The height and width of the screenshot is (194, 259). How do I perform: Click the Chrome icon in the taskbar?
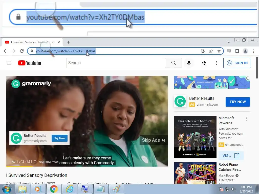(x=54, y=189)
